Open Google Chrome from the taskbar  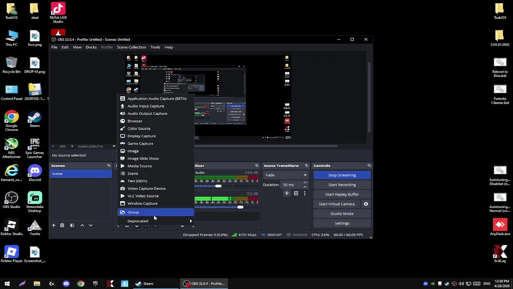coord(81,283)
